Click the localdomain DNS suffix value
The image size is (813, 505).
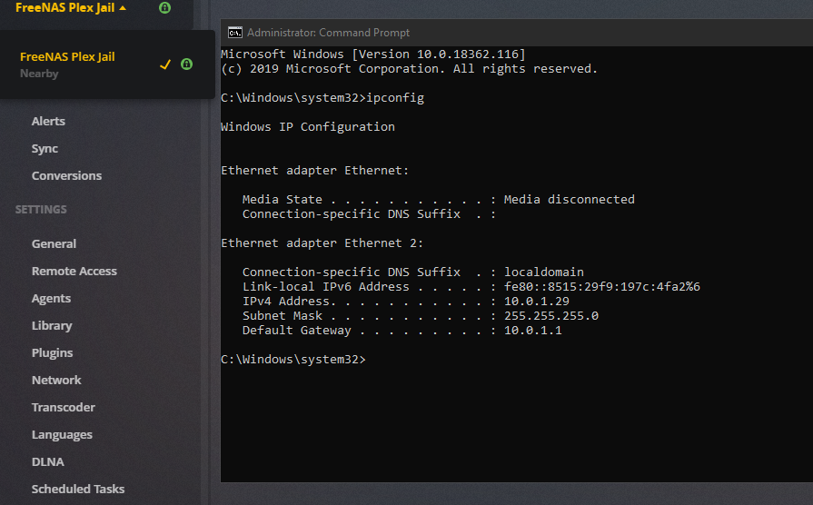click(x=544, y=272)
